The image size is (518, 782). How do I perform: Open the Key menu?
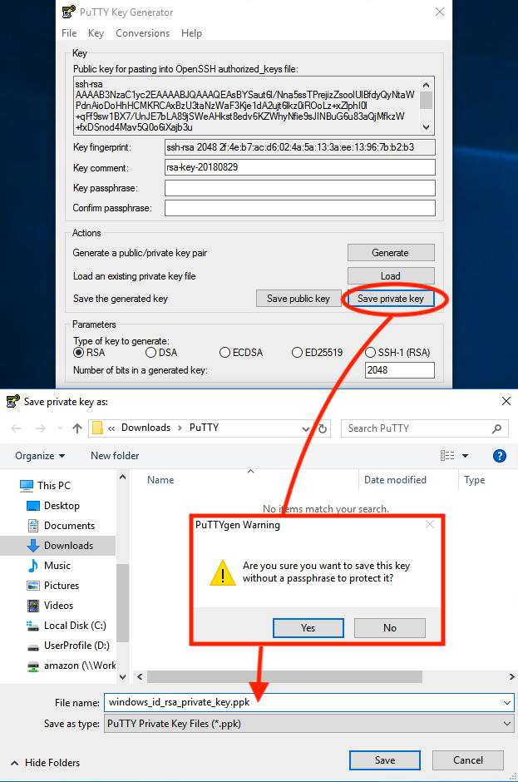tap(96, 33)
